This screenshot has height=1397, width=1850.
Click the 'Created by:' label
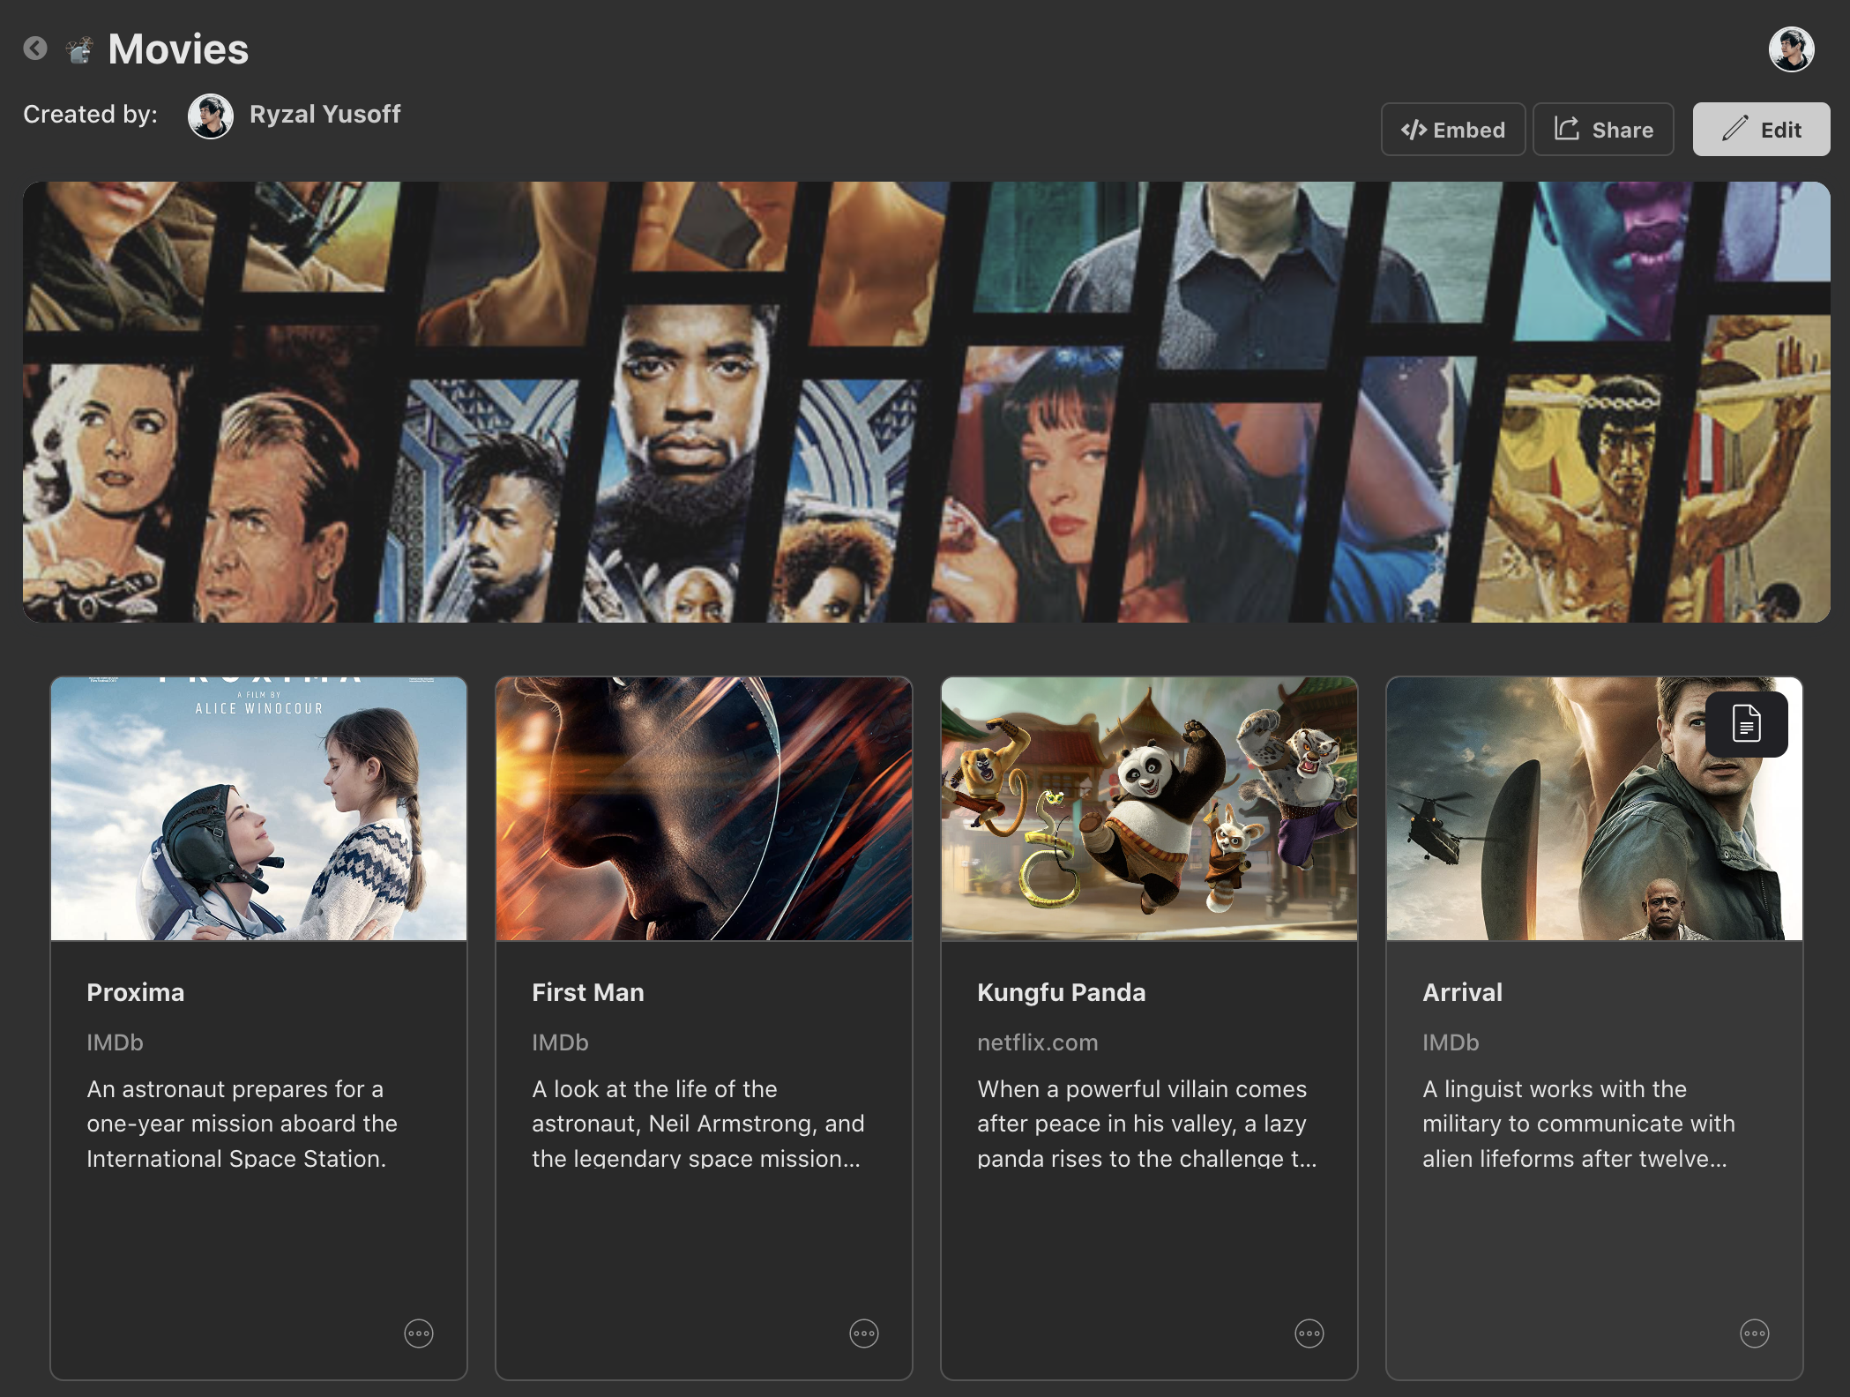pyautogui.click(x=90, y=115)
